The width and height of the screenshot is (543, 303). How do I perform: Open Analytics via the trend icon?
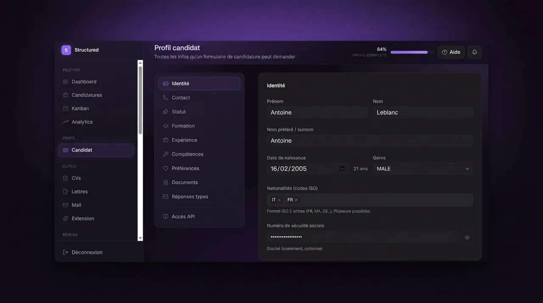65,122
